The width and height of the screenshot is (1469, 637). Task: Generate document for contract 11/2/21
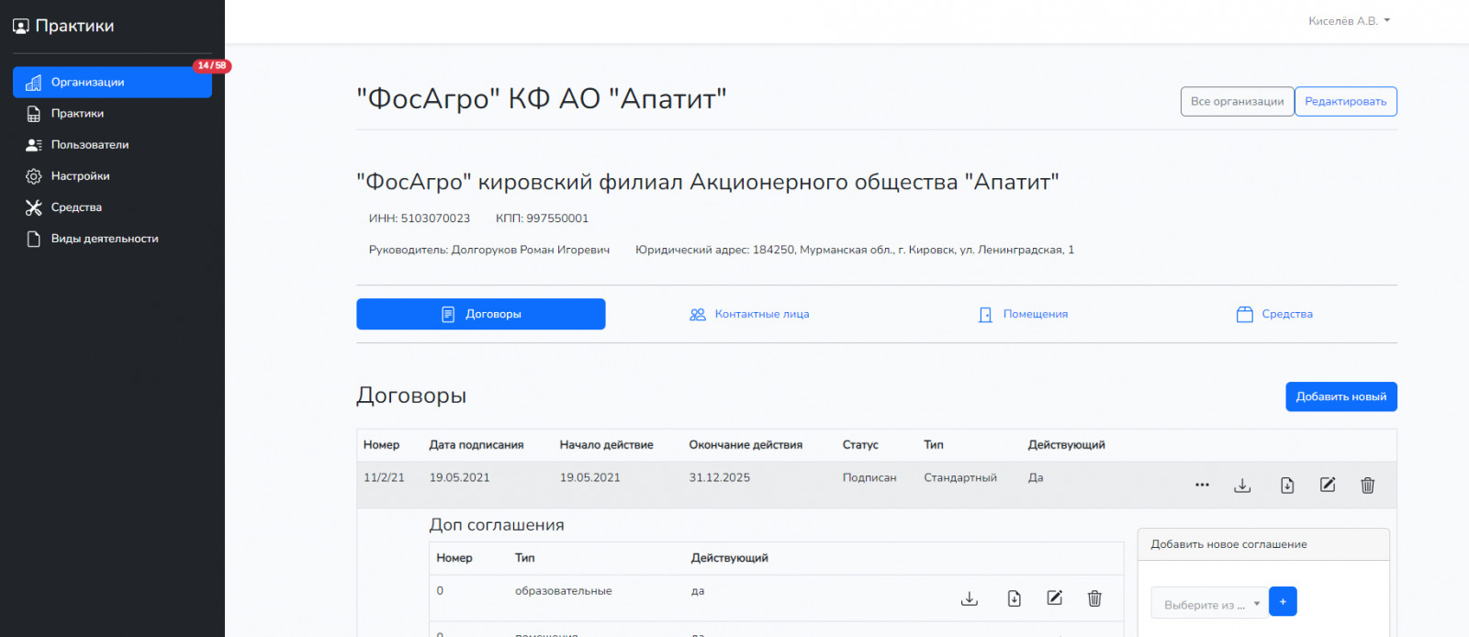click(x=1287, y=486)
